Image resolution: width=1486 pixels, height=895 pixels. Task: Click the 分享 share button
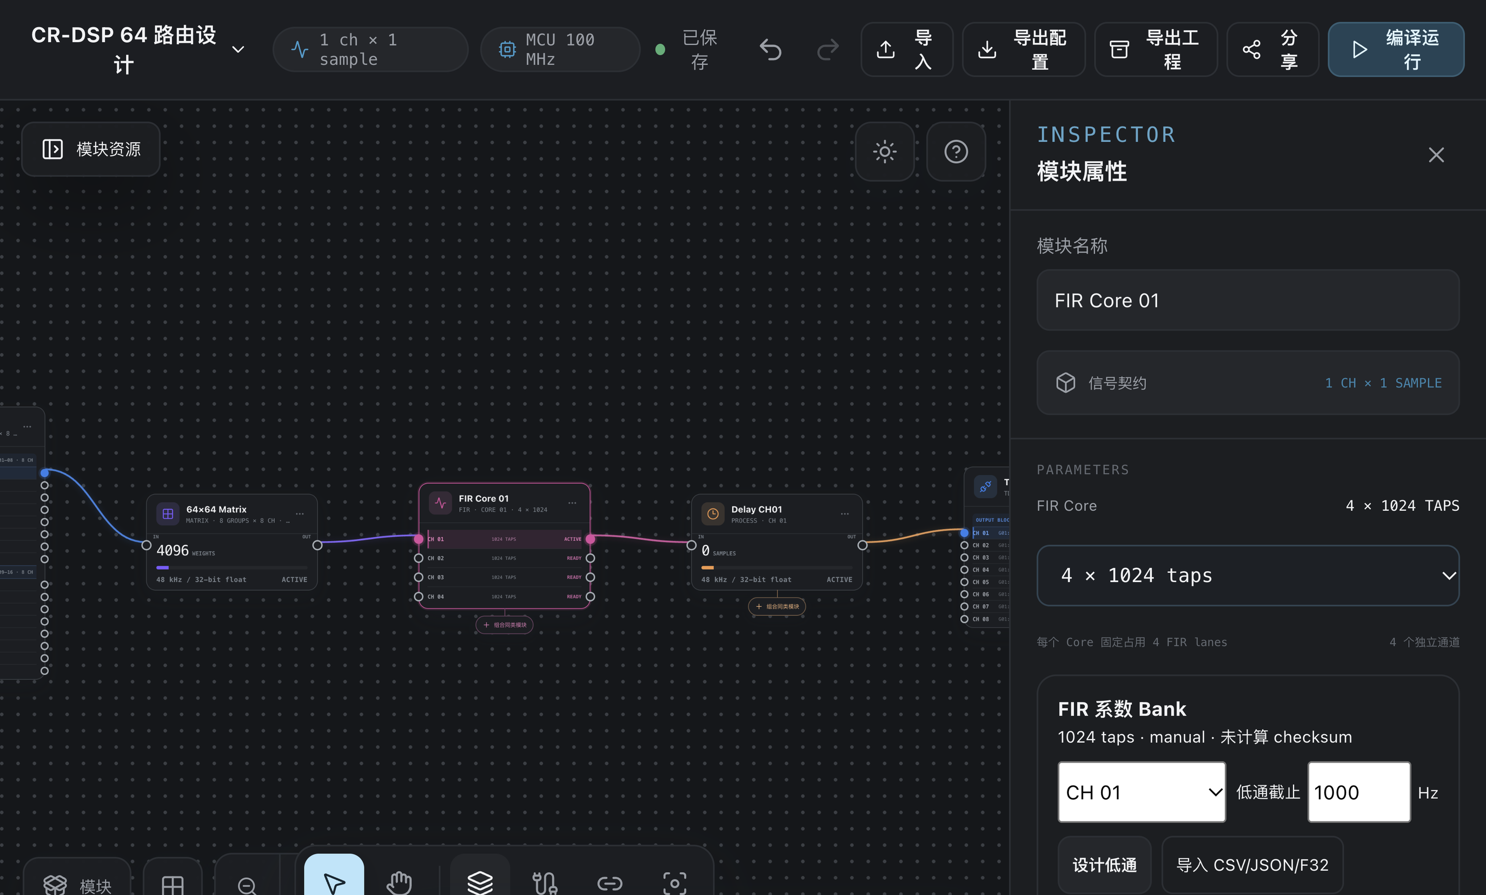1272,49
